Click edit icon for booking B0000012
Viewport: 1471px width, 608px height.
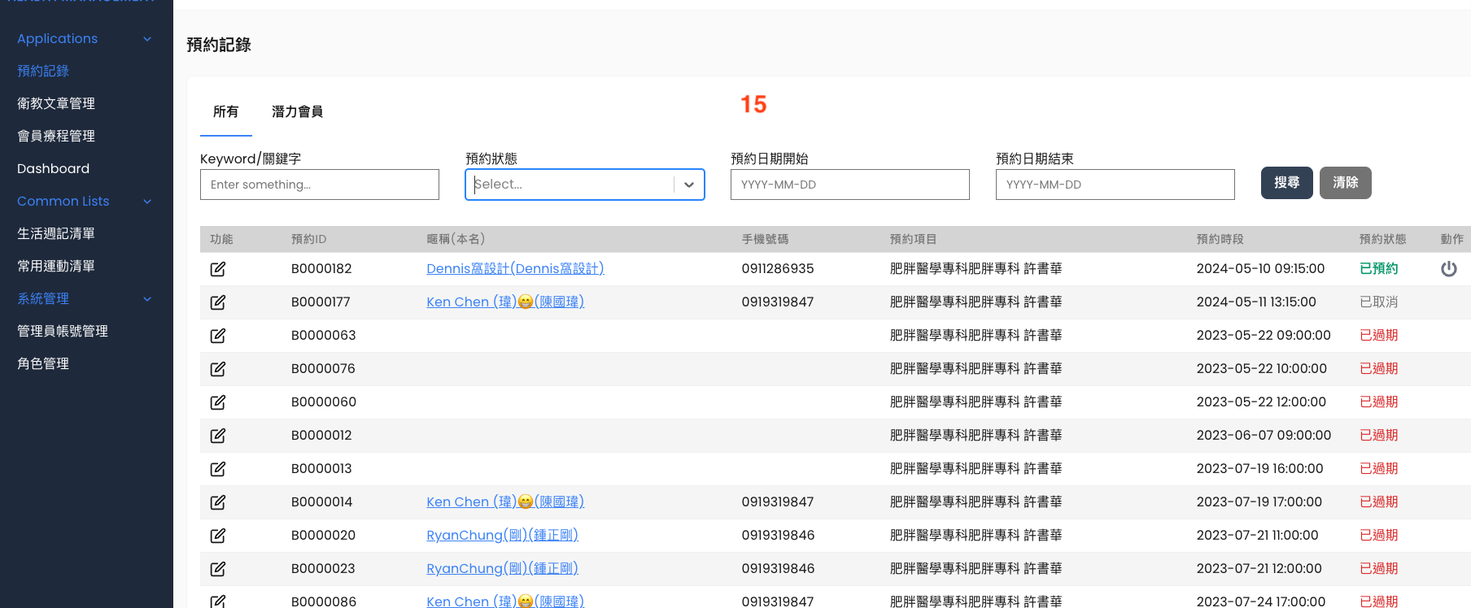[217, 436]
